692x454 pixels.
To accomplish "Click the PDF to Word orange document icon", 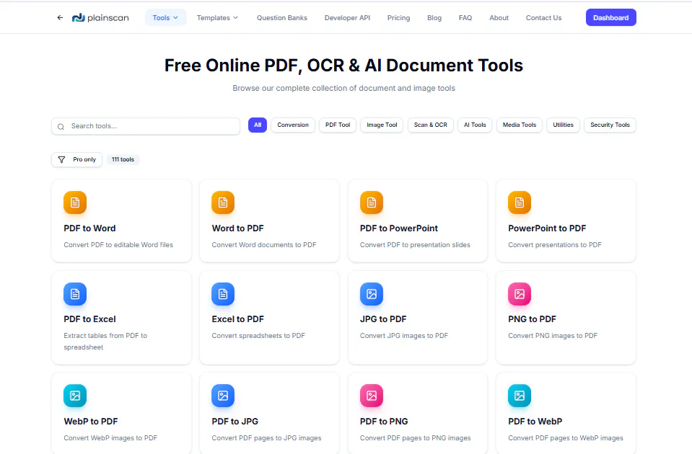I will (75, 202).
